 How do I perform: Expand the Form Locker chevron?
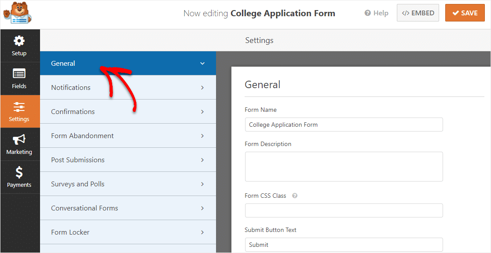pyautogui.click(x=202, y=232)
